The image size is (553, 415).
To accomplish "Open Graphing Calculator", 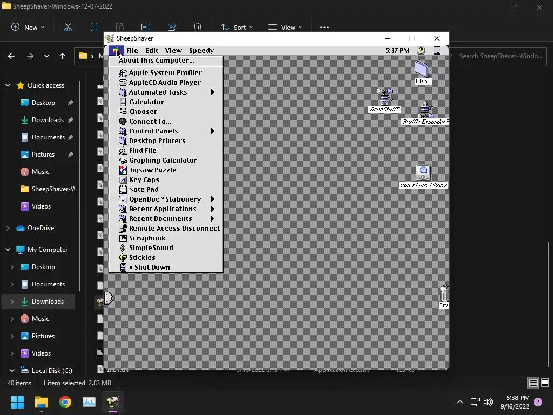I will point(166,160).
